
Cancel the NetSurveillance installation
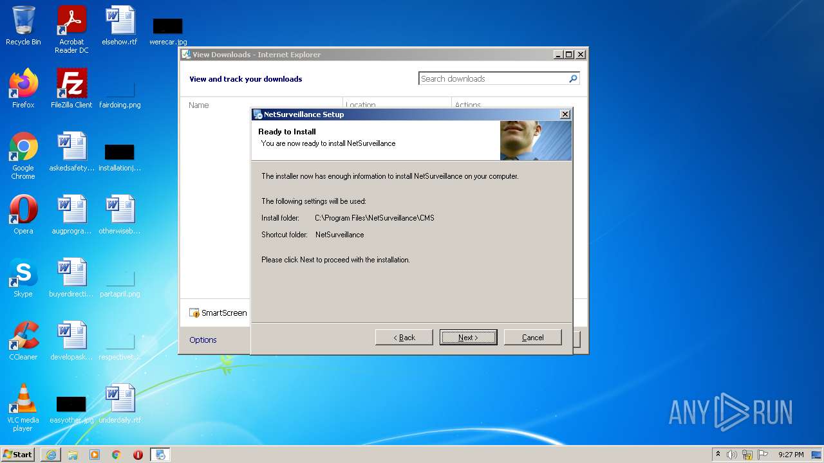(x=532, y=338)
